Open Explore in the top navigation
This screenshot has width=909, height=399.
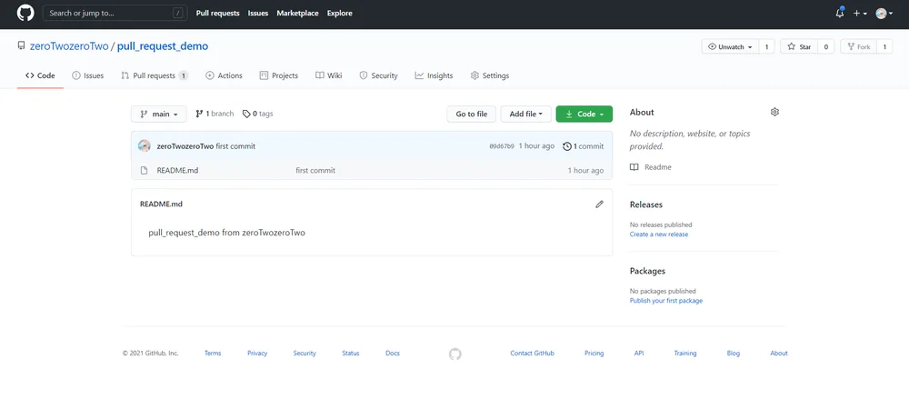(339, 13)
